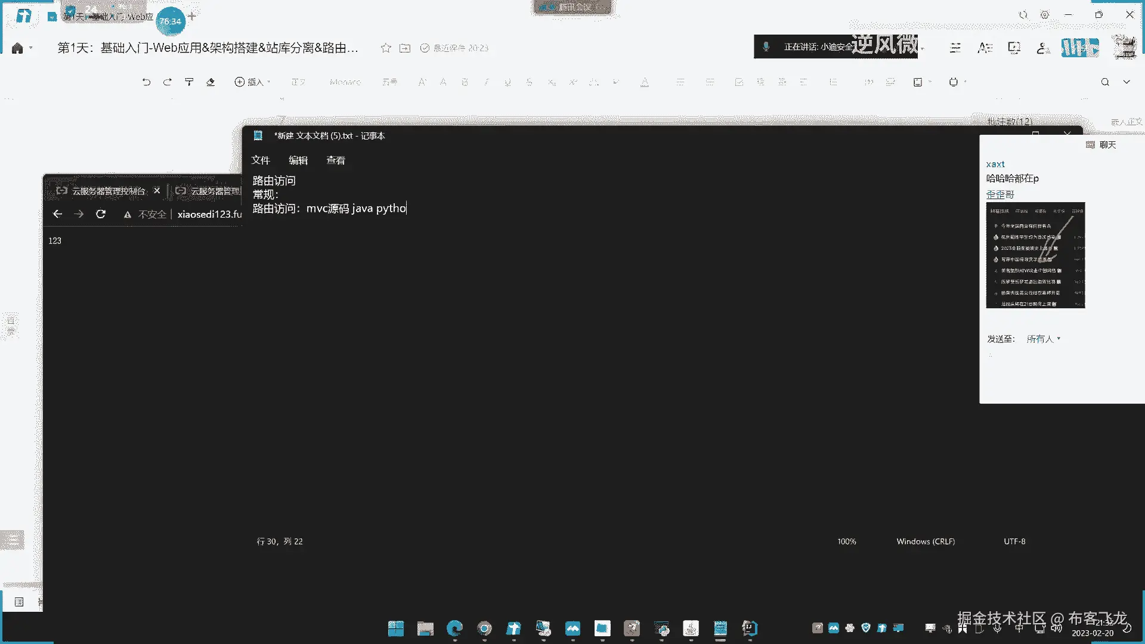Expand the 发送至 所有人 recipient dropdown
Image resolution: width=1145 pixels, height=644 pixels.
tap(1043, 339)
